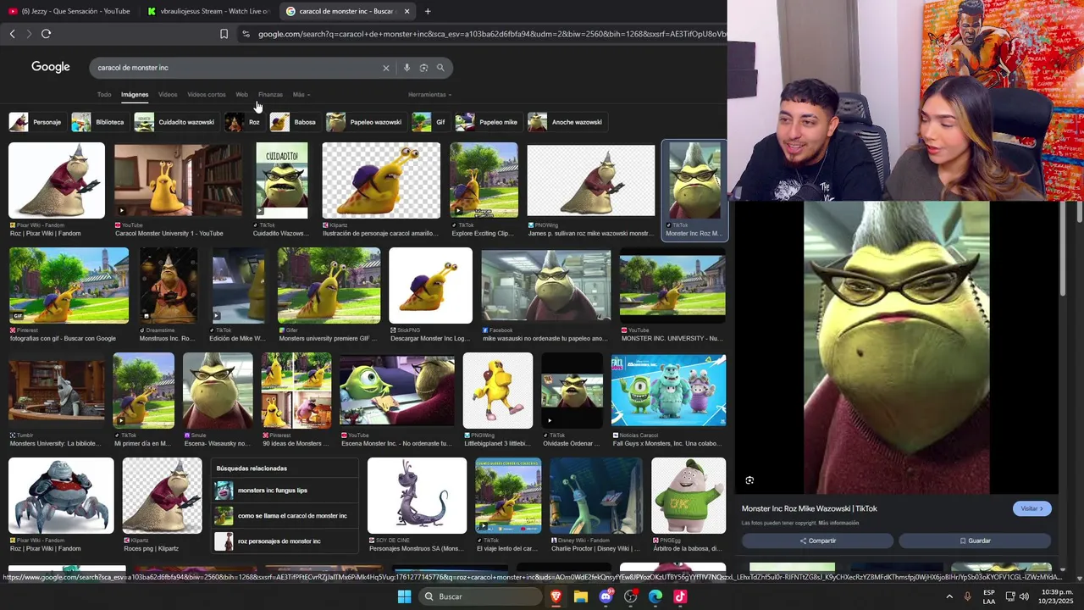Open related search roz personajes de monster inc
The width and height of the screenshot is (1084, 610).
284,541
